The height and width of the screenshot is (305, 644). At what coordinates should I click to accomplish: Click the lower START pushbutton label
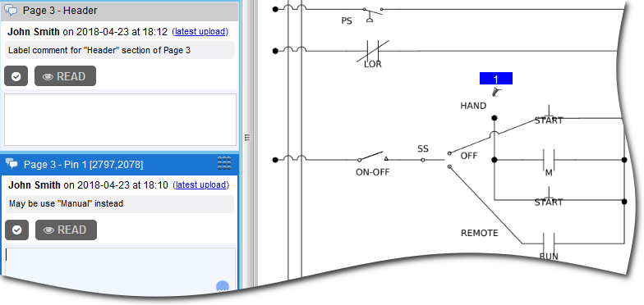click(x=549, y=202)
